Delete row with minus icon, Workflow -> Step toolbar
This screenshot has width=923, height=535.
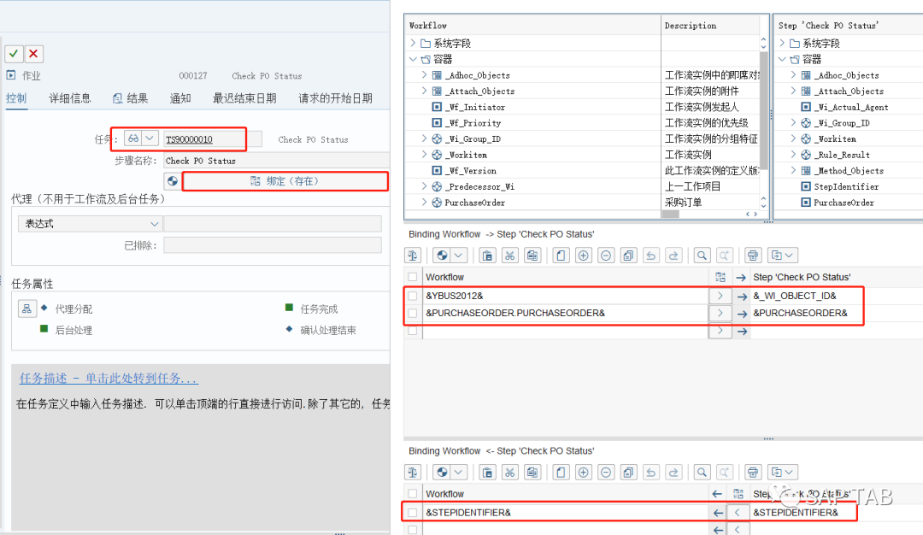pos(606,256)
